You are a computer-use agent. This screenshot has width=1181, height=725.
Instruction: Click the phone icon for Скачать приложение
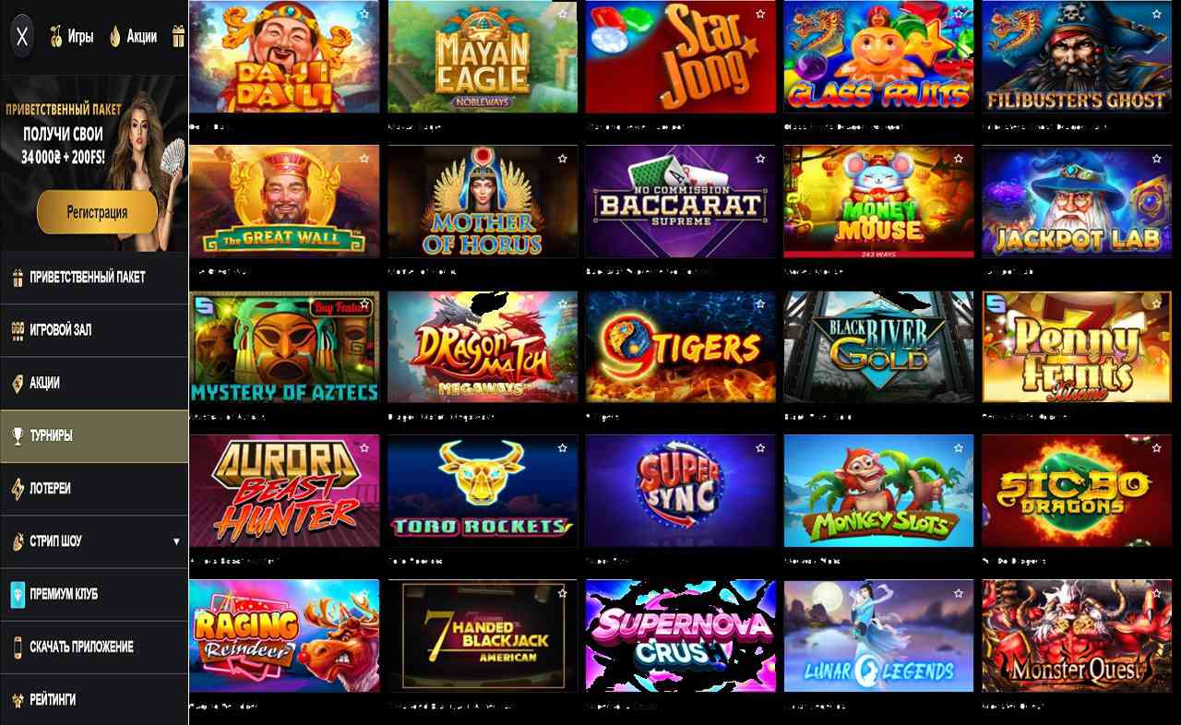[18, 648]
